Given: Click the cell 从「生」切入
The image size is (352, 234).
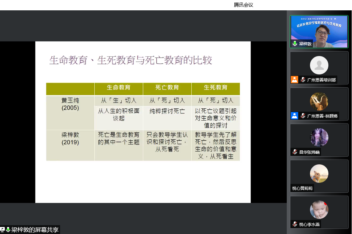Looking at the screenshot, I should [119, 101].
